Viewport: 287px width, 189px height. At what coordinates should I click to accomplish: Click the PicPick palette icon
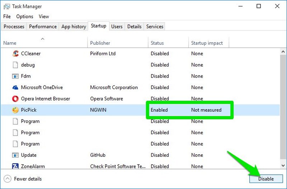click(15, 110)
